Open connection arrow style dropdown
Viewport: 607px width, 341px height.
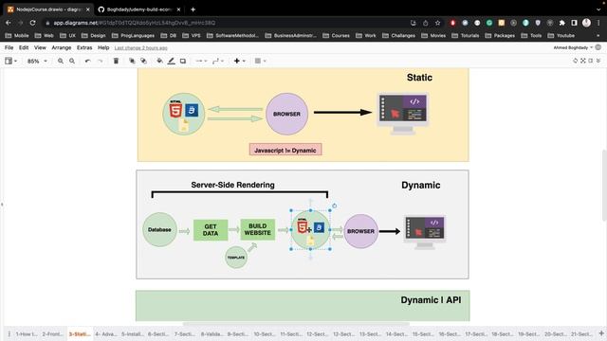[201, 61]
